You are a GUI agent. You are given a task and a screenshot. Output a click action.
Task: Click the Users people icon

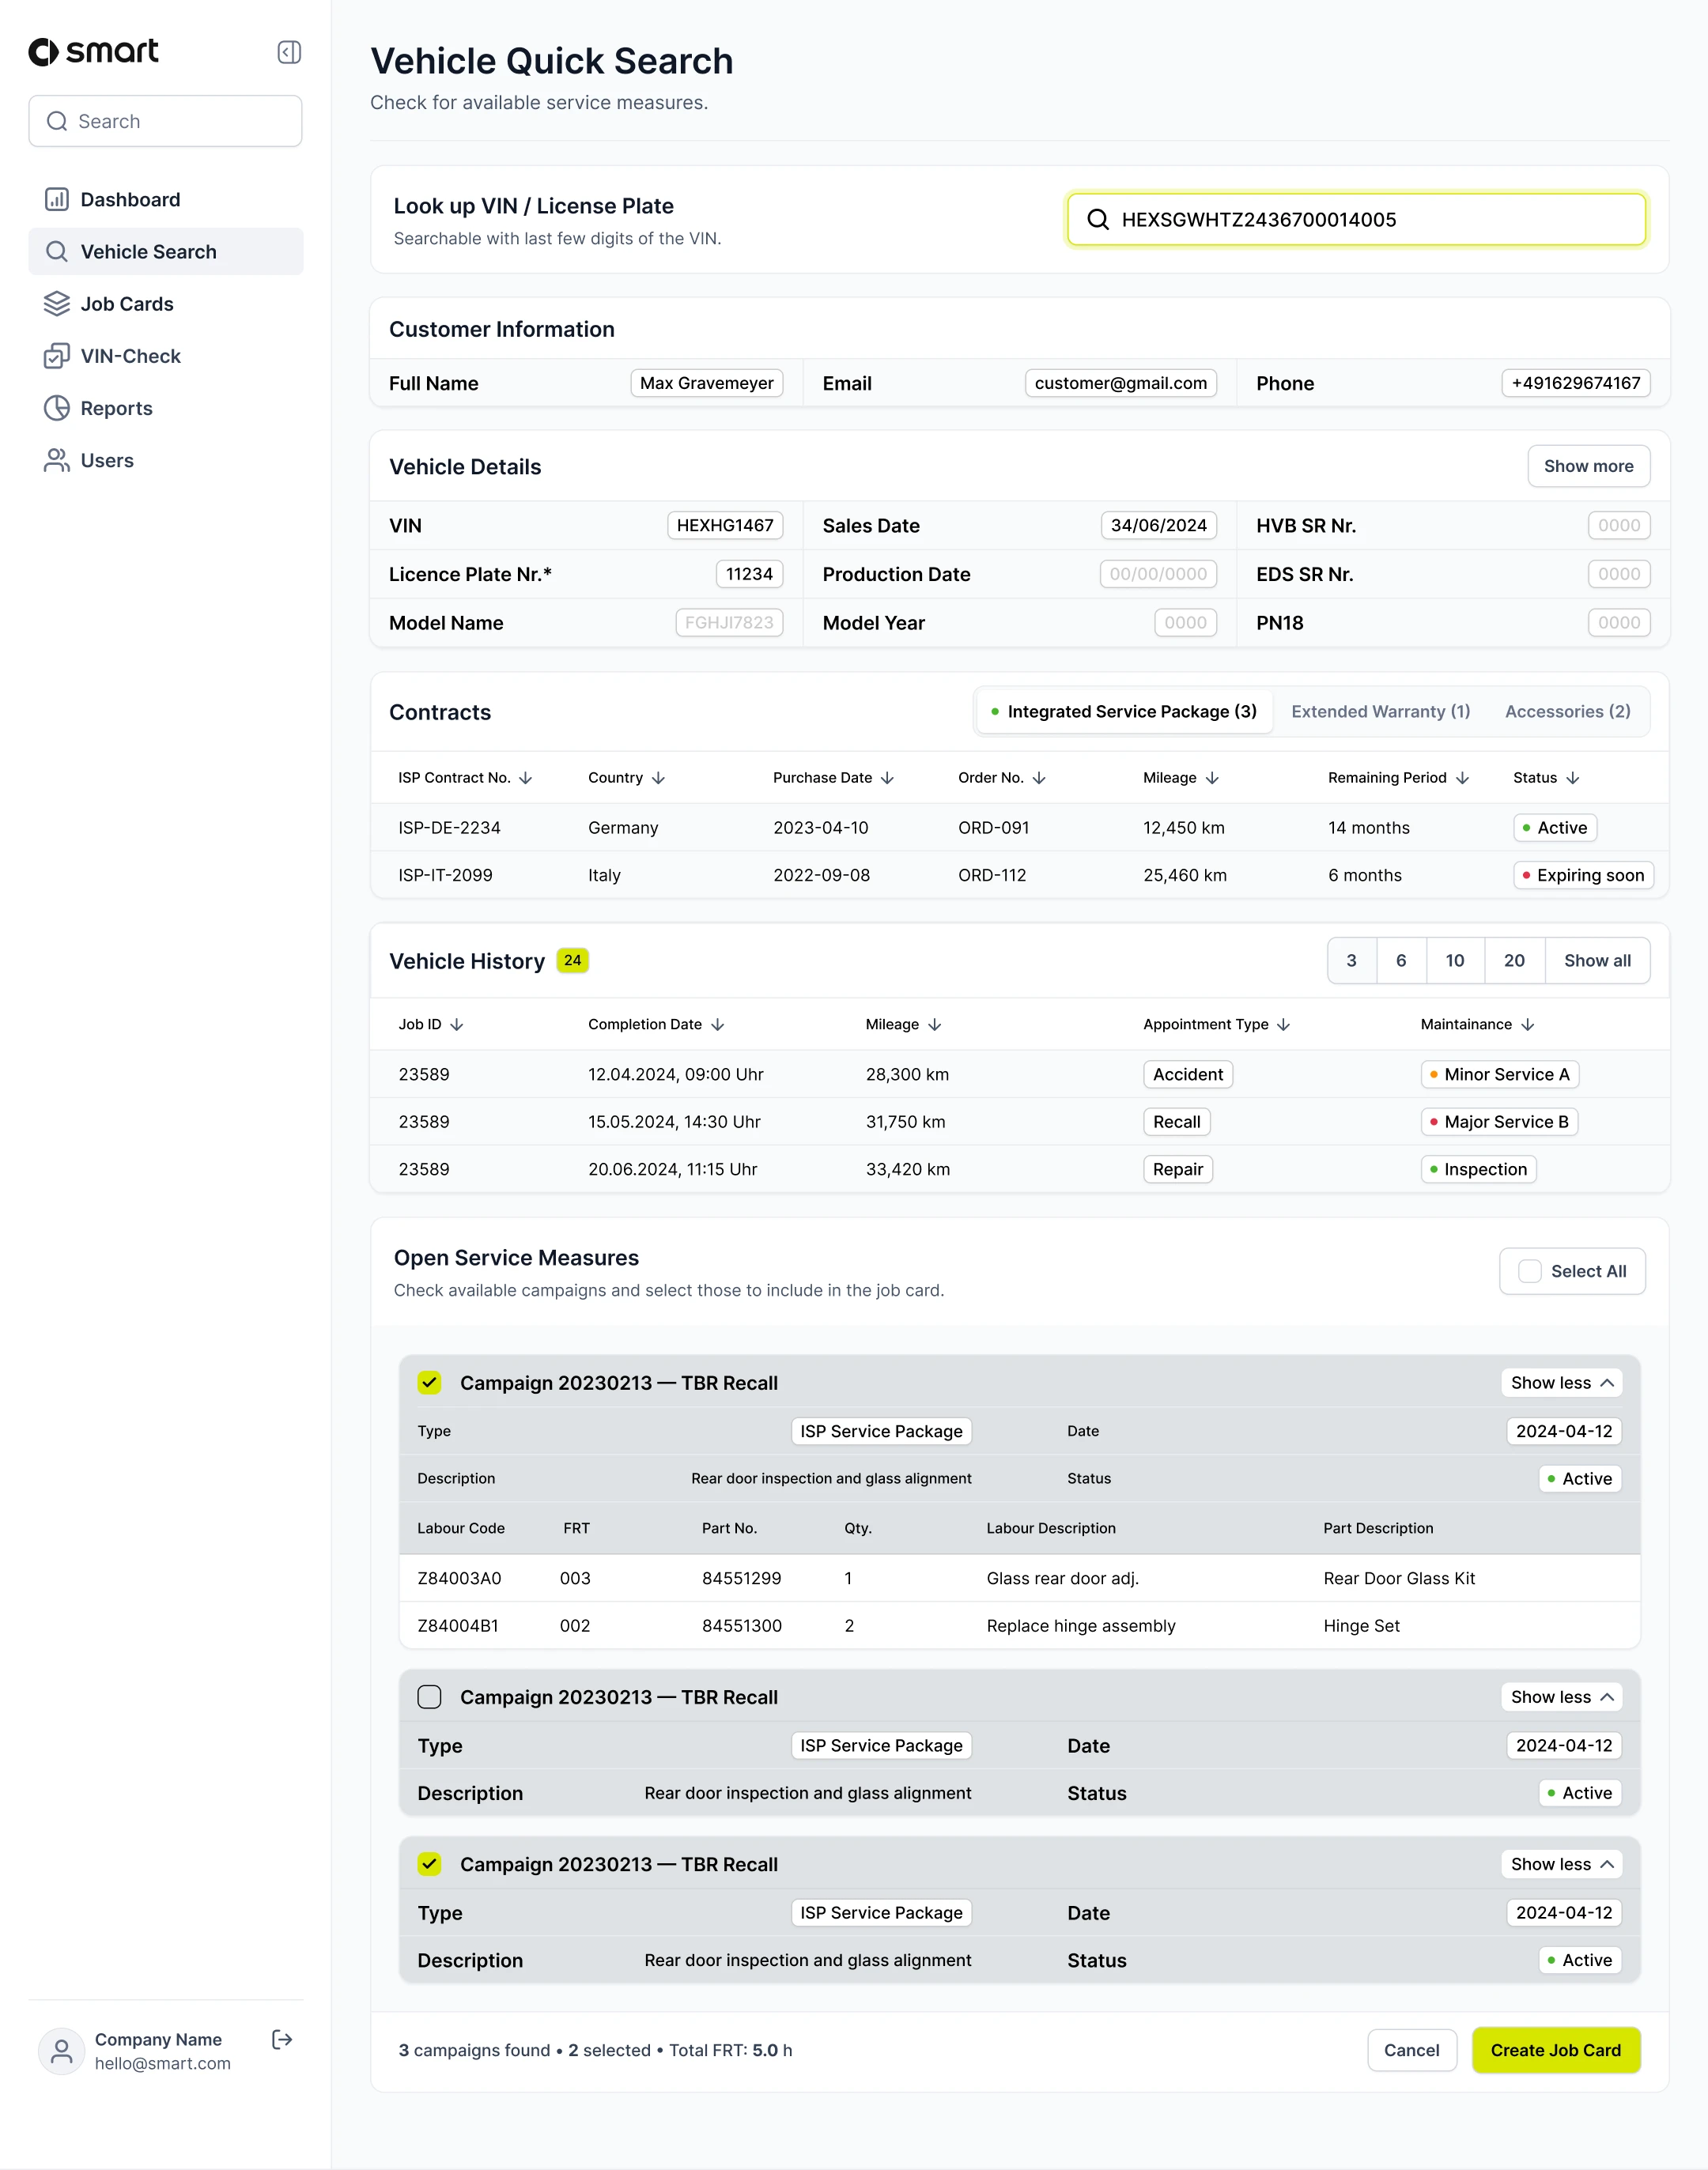pyautogui.click(x=57, y=461)
